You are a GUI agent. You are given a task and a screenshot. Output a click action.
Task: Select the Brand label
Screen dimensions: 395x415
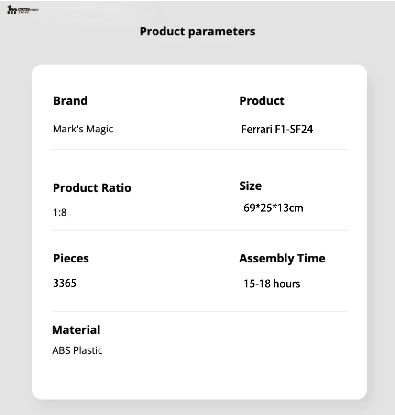pos(70,101)
